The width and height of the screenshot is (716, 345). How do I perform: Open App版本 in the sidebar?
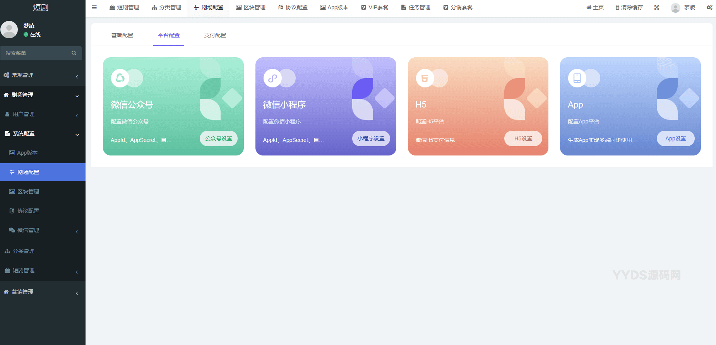43,153
